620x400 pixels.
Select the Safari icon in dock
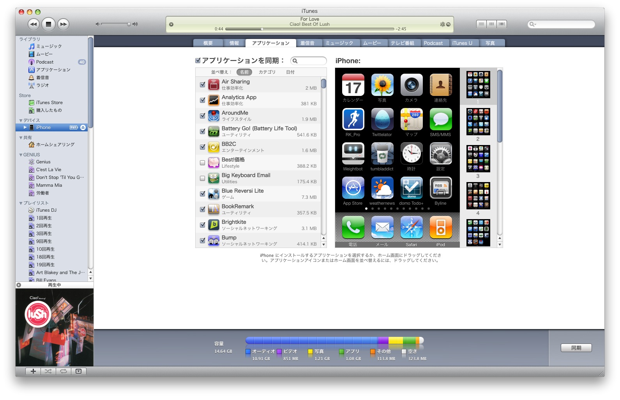(x=412, y=227)
